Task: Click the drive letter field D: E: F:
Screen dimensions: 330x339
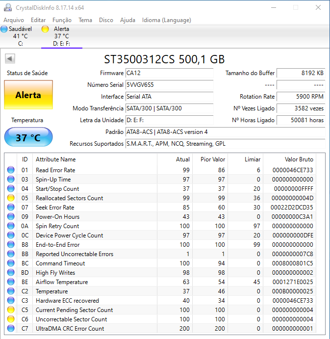Action: pyautogui.click(x=170, y=120)
